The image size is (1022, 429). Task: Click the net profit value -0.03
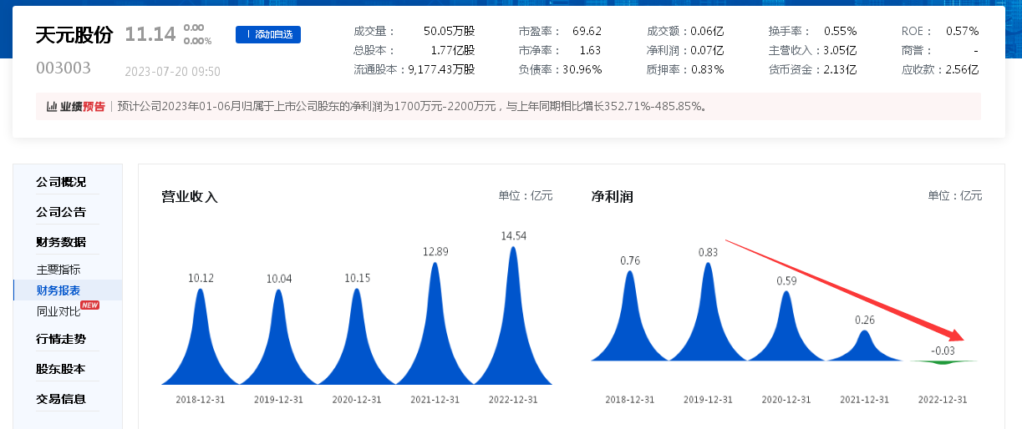943,351
